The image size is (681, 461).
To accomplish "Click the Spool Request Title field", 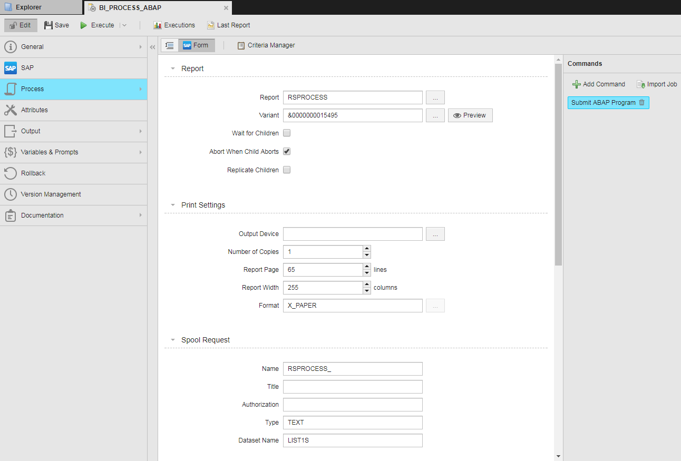I will click(353, 387).
